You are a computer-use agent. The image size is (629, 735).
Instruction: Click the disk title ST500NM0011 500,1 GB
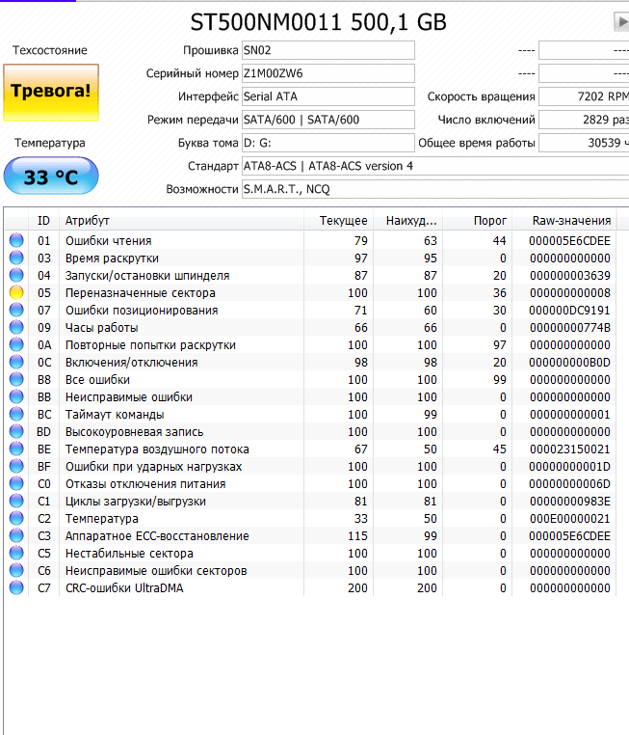(x=318, y=22)
